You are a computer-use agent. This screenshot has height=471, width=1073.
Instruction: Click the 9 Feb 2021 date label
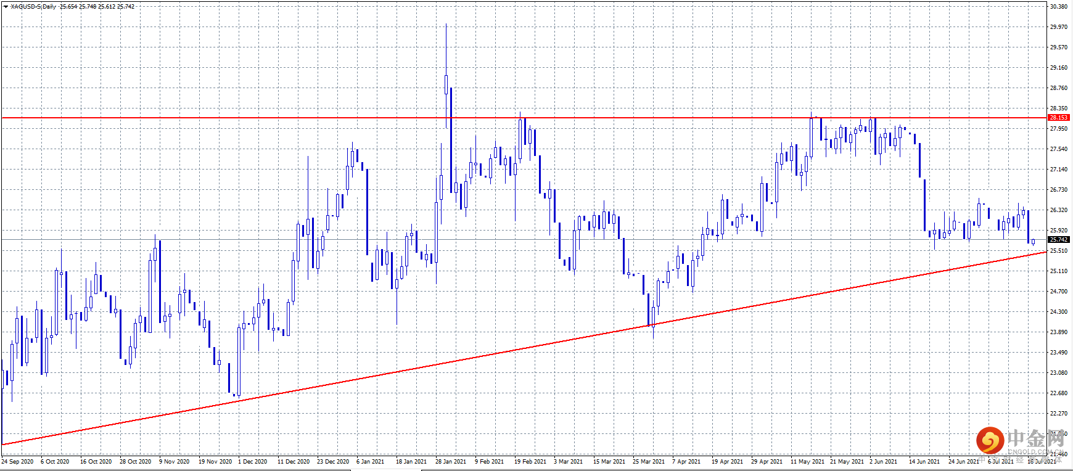490,462
